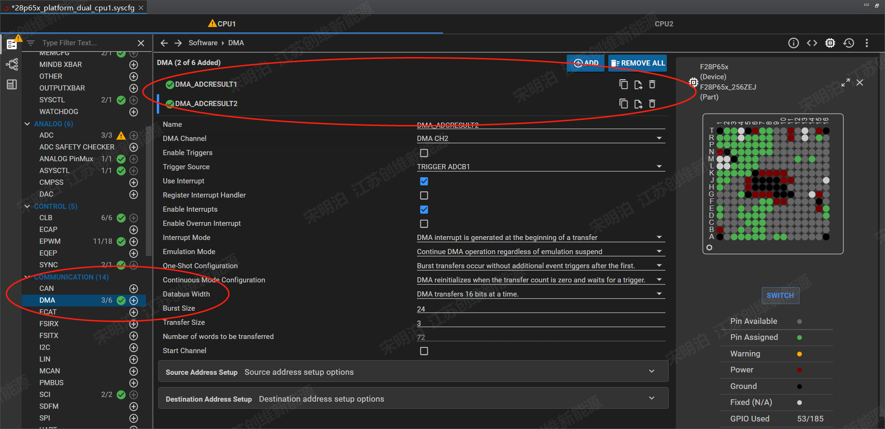The image size is (885, 429).
Task: Switch to the CPU2 tab
Action: click(x=664, y=24)
